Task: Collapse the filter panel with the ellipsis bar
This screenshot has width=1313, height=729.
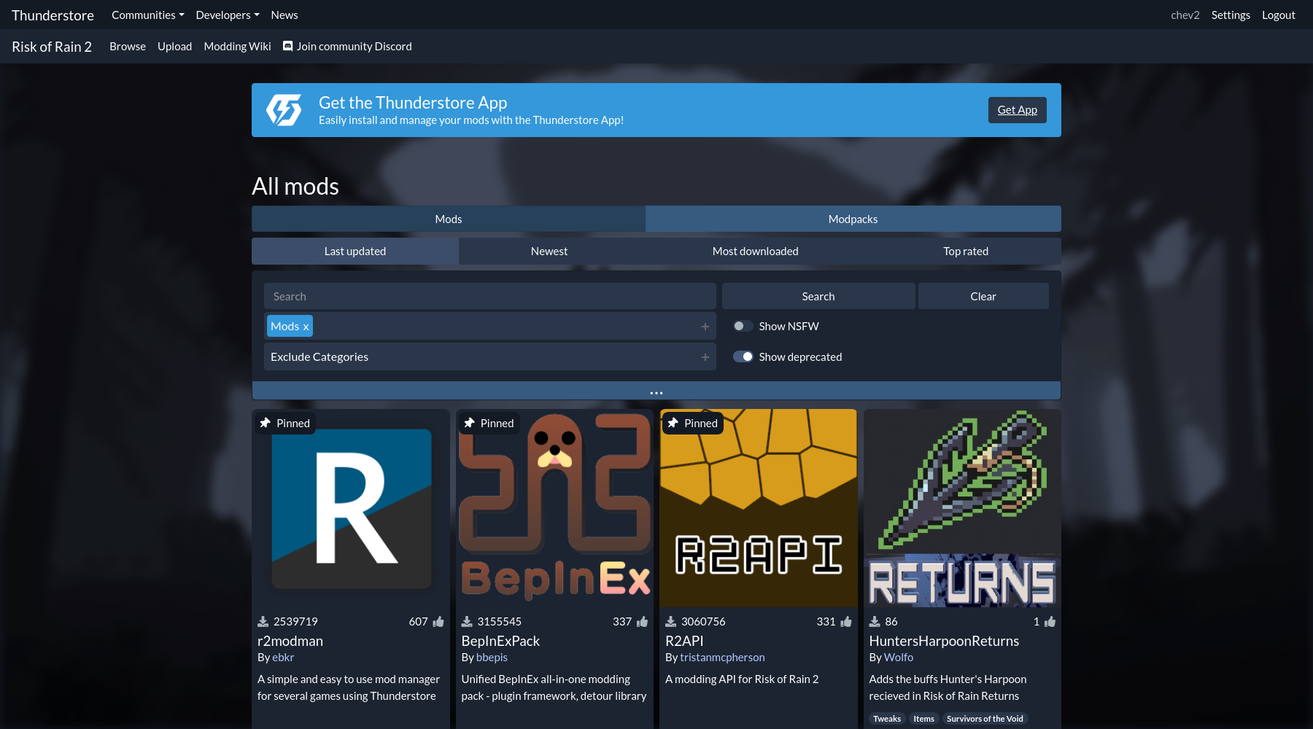Action: (x=656, y=391)
